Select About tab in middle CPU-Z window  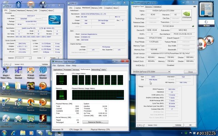click(x=115, y=8)
